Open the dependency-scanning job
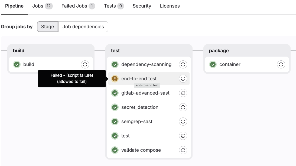This screenshot has height=166, width=296. (146, 64)
